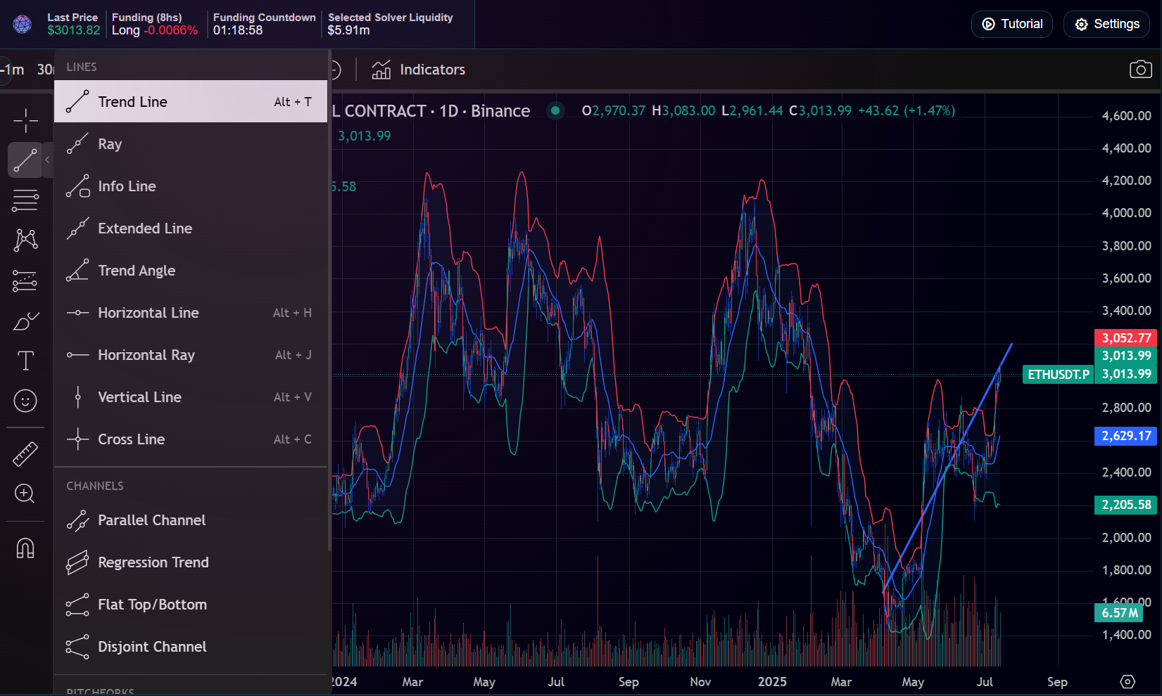Select the Text annotation tool
This screenshot has height=696, width=1162.
[x=26, y=361]
